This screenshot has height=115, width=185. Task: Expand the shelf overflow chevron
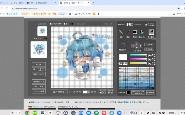pos(125,113)
